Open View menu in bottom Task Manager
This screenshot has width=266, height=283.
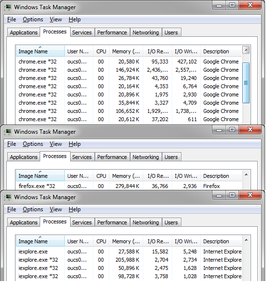pyautogui.click(x=56, y=209)
